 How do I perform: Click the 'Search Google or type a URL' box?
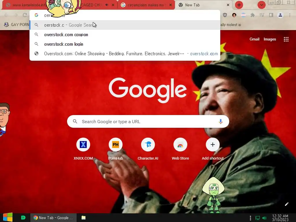pyautogui.click(x=148, y=122)
